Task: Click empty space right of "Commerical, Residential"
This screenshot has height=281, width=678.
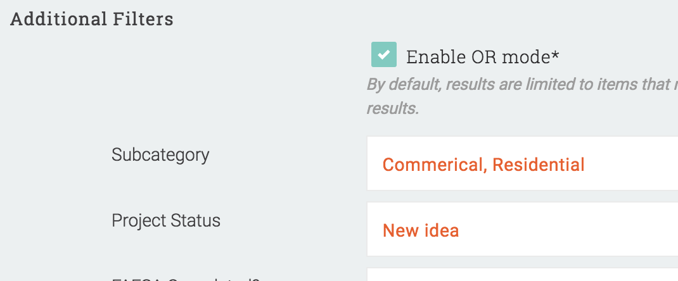Action: [x=634, y=165]
